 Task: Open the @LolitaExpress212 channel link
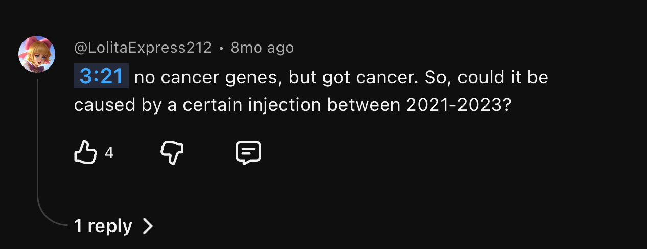coord(143,48)
